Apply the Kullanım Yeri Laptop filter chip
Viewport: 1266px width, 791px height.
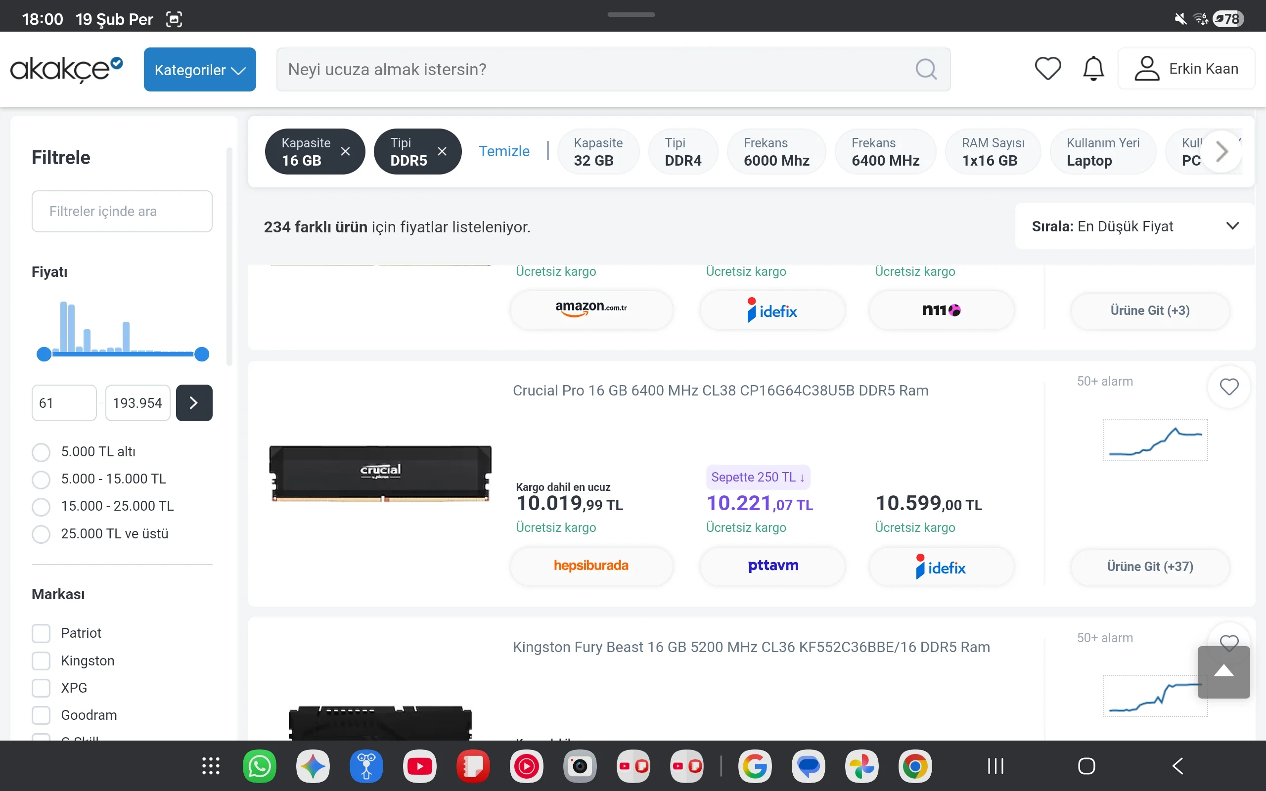(x=1102, y=151)
